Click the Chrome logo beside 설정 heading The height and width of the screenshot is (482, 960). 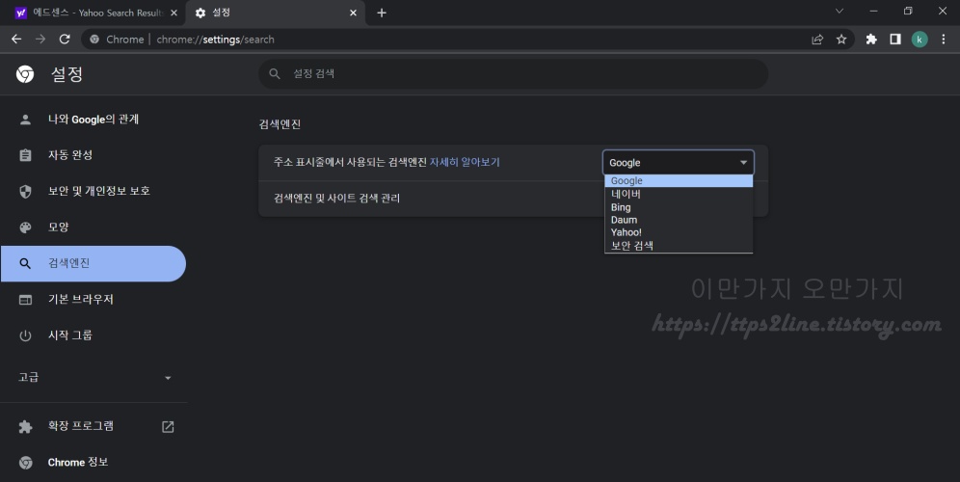(25, 74)
